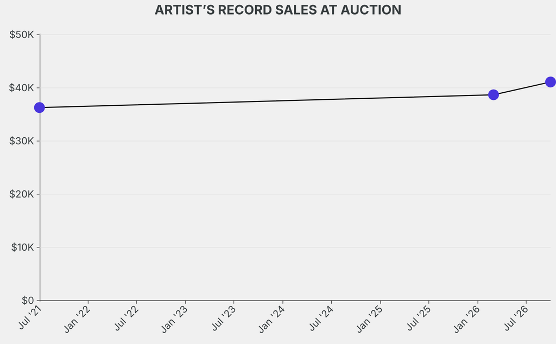Click the Jan '22 x-axis label
Screen dimensions: 556x344
pyautogui.click(x=77, y=319)
